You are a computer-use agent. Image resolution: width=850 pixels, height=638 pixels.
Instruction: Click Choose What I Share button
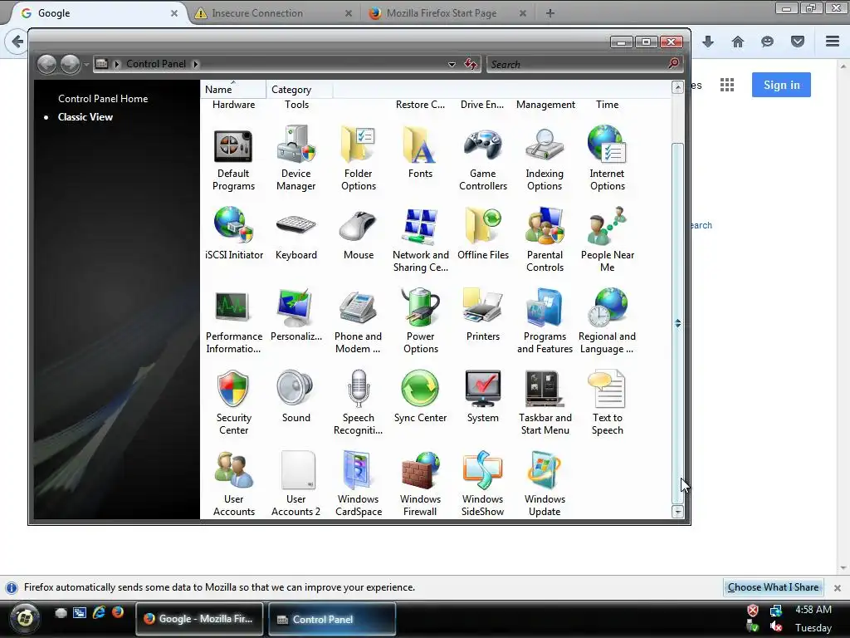point(773,587)
